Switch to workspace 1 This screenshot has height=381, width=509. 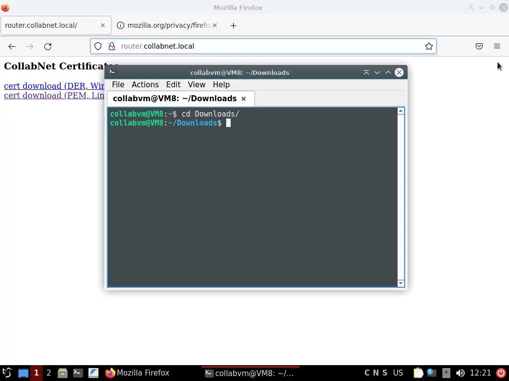(36, 373)
